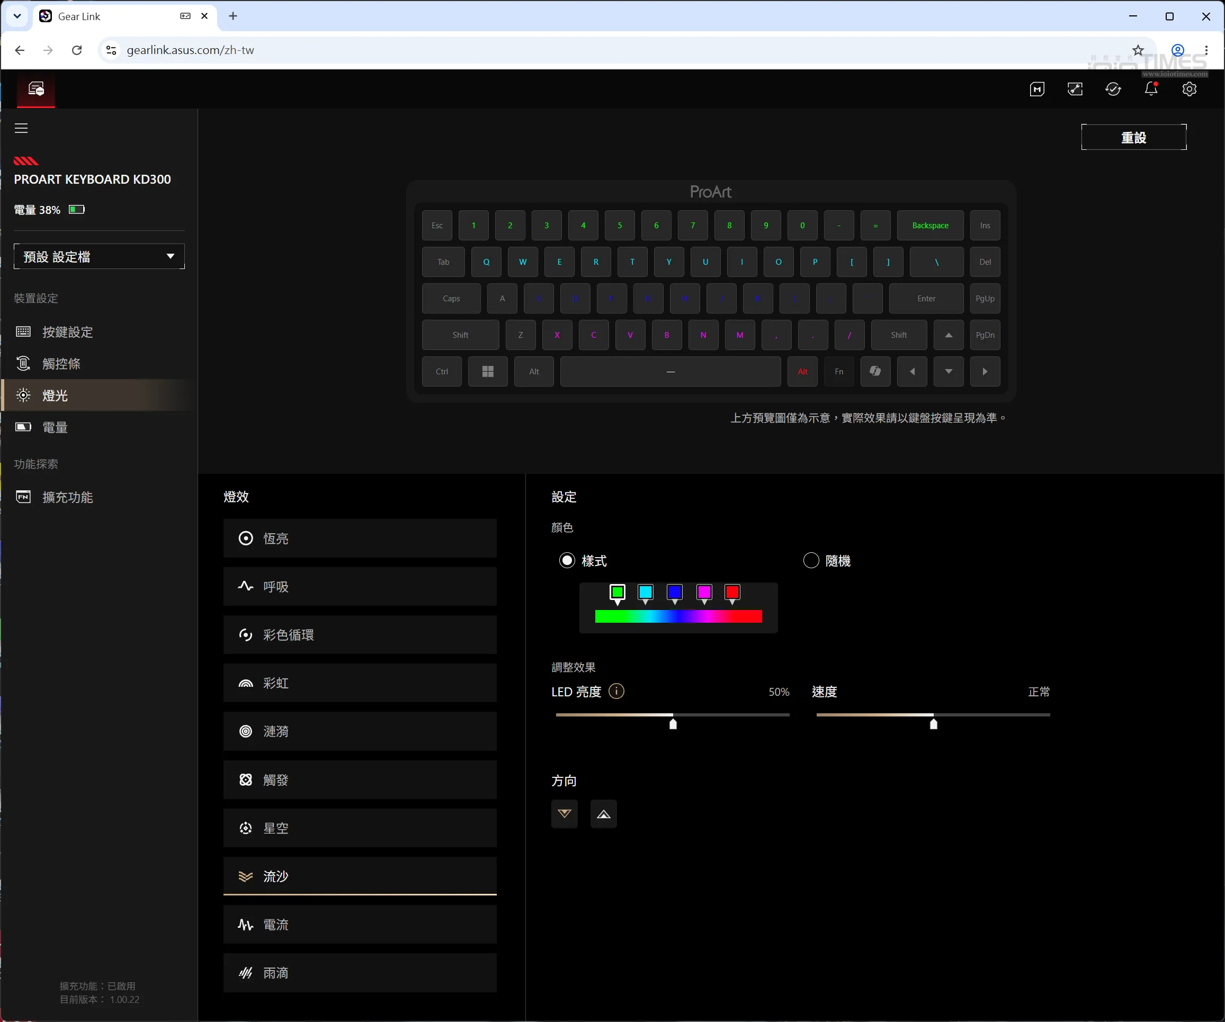Select the 電流 lighting effect
Viewport: 1225px width, 1022px height.
[x=360, y=925]
